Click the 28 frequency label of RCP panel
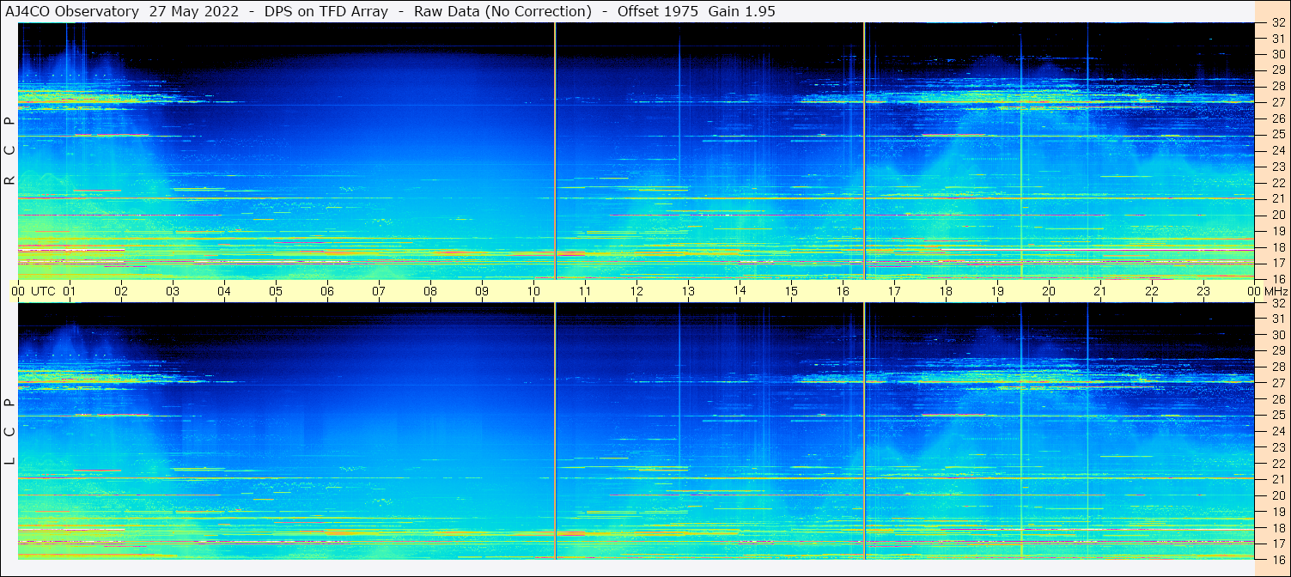The height and width of the screenshot is (577, 1291). 1277,87
